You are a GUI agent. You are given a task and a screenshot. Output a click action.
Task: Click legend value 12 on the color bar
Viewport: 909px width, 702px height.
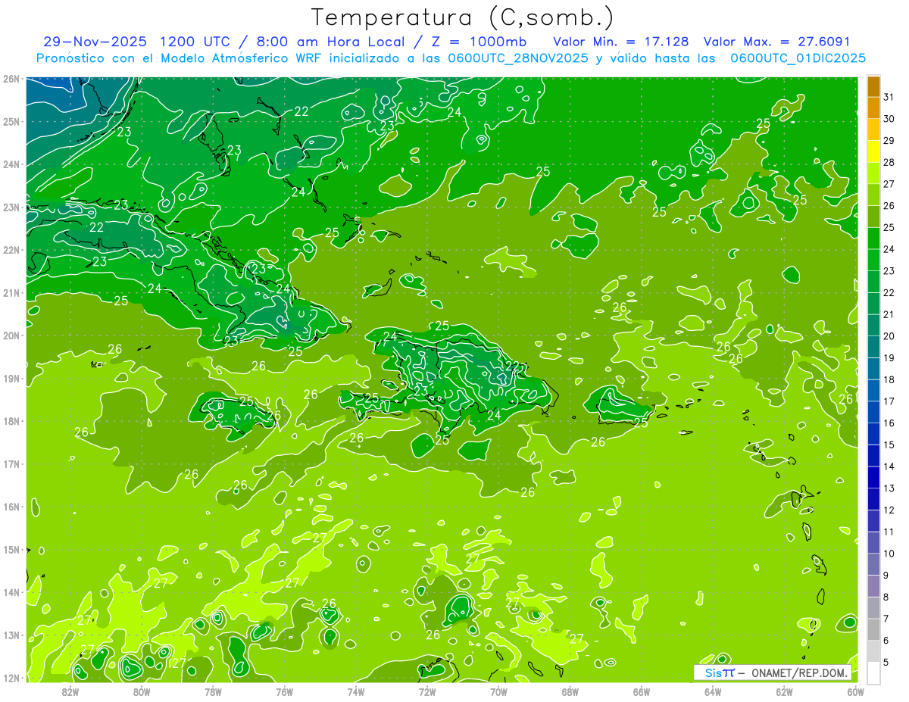pos(889,510)
